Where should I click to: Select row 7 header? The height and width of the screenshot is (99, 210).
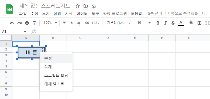coord(6,78)
